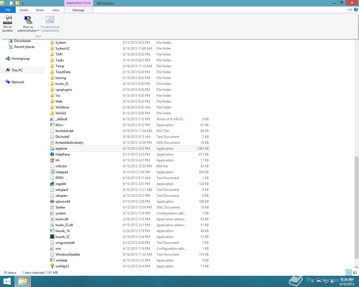The width and height of the screenshot is (359, 287).
Task: Show hidden tray icons arrow
Action: (312, 282)
